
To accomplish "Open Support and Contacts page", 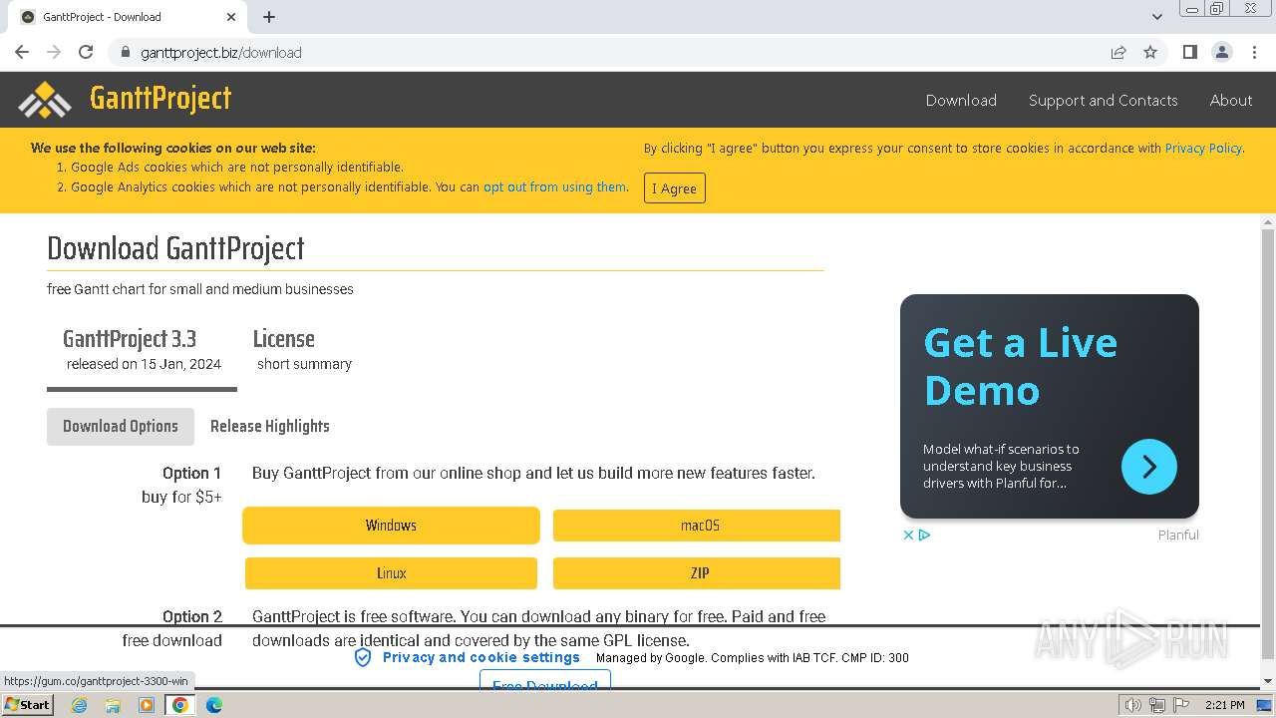I will click(1103, 100).
